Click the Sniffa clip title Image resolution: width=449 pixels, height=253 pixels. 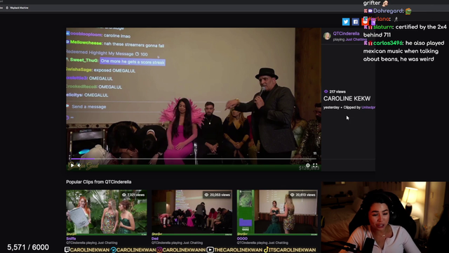point(71,239)
